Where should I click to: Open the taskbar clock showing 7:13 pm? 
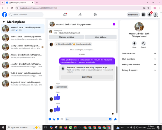coord(151,127)
